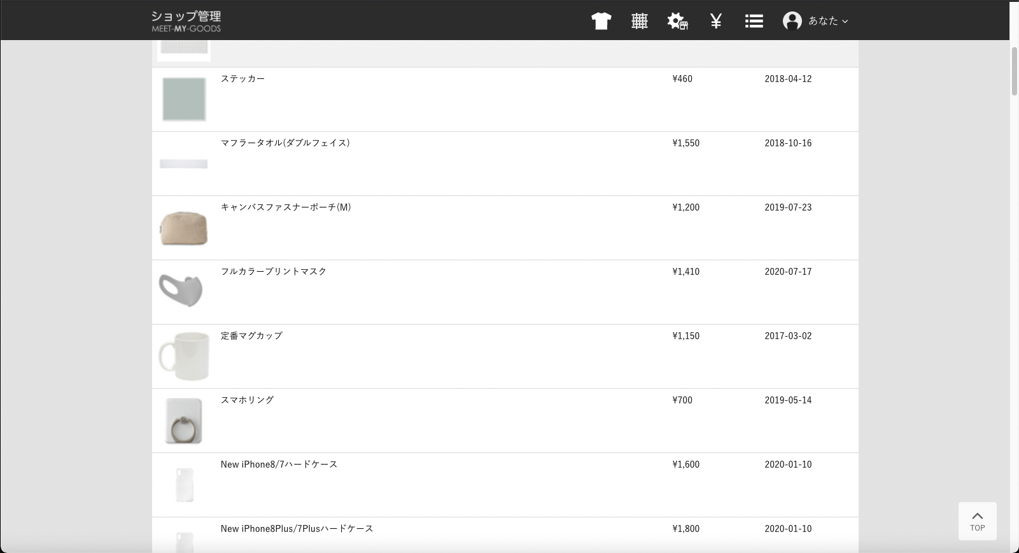Viewport: 1019px width, 553px height.
Task: Click the date 2020-07-17
Action: click(788, 272)
